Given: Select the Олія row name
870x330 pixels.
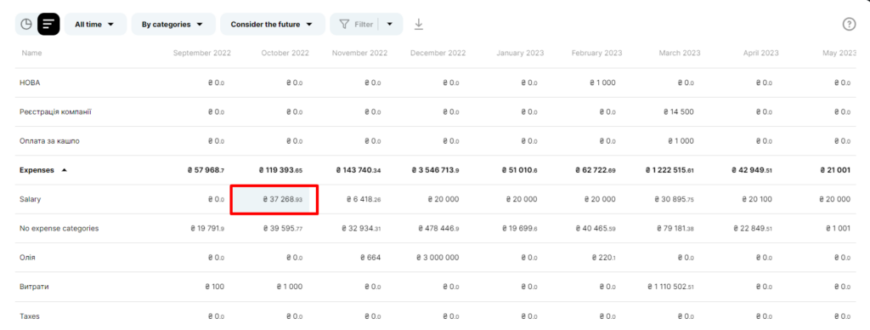Looking at the screenshot, I should pyautogui.click(x=28, y=258).
